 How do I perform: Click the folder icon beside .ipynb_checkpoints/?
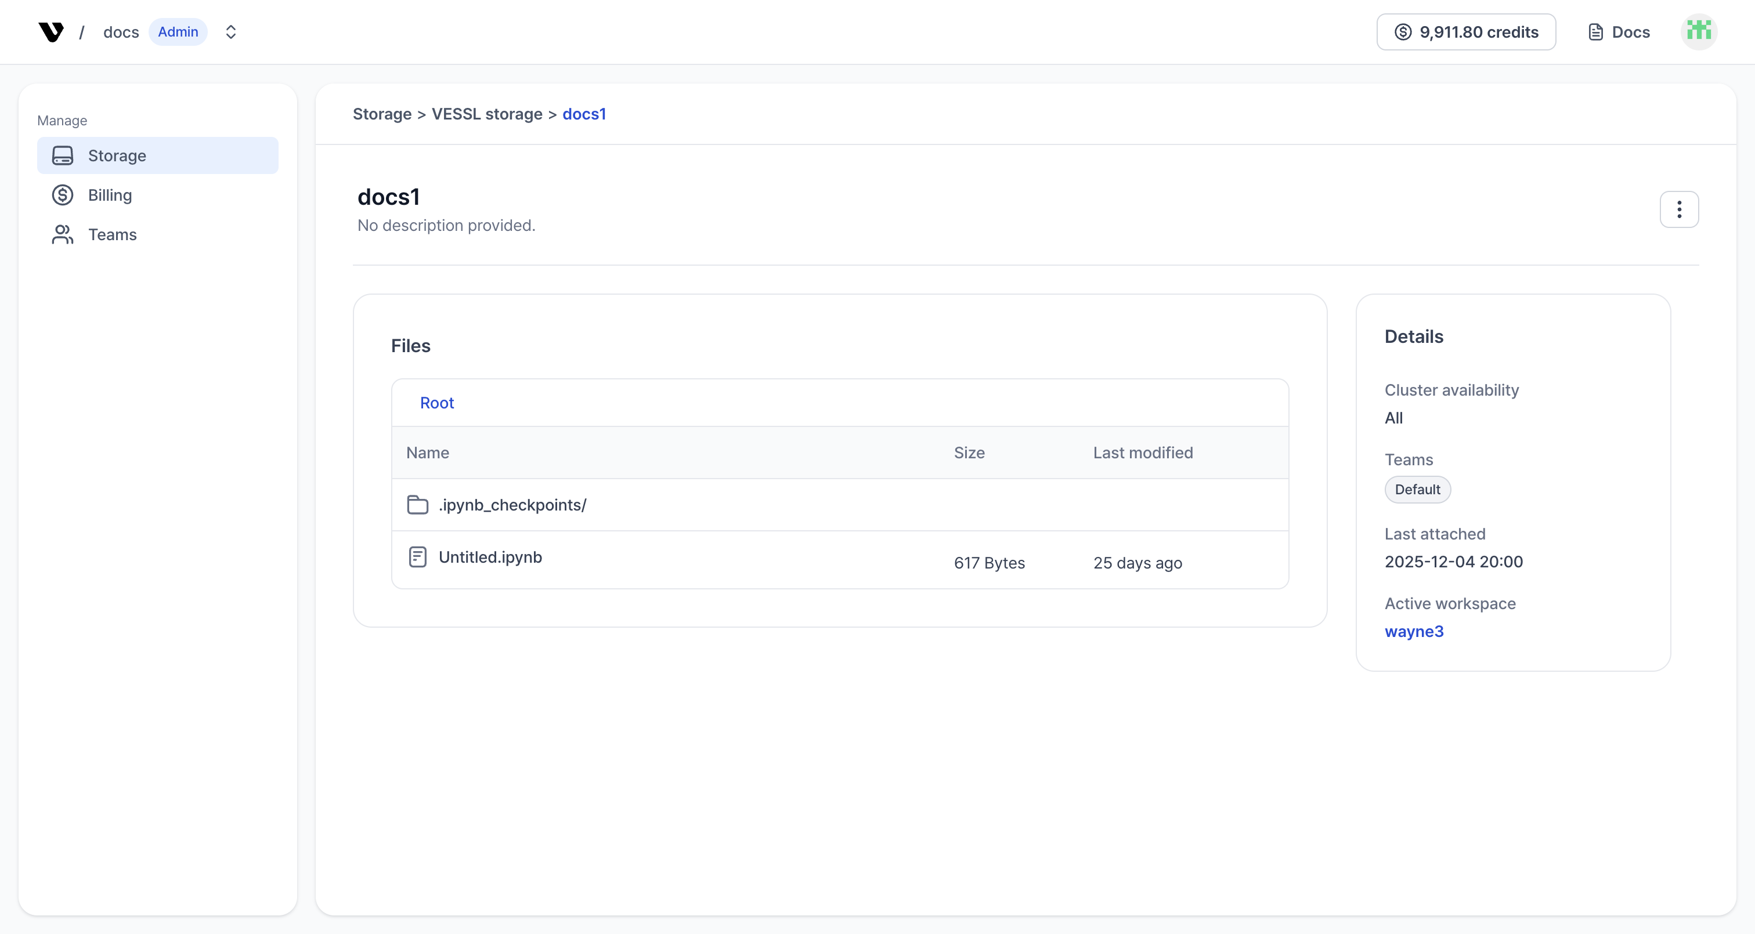[418, 505]
